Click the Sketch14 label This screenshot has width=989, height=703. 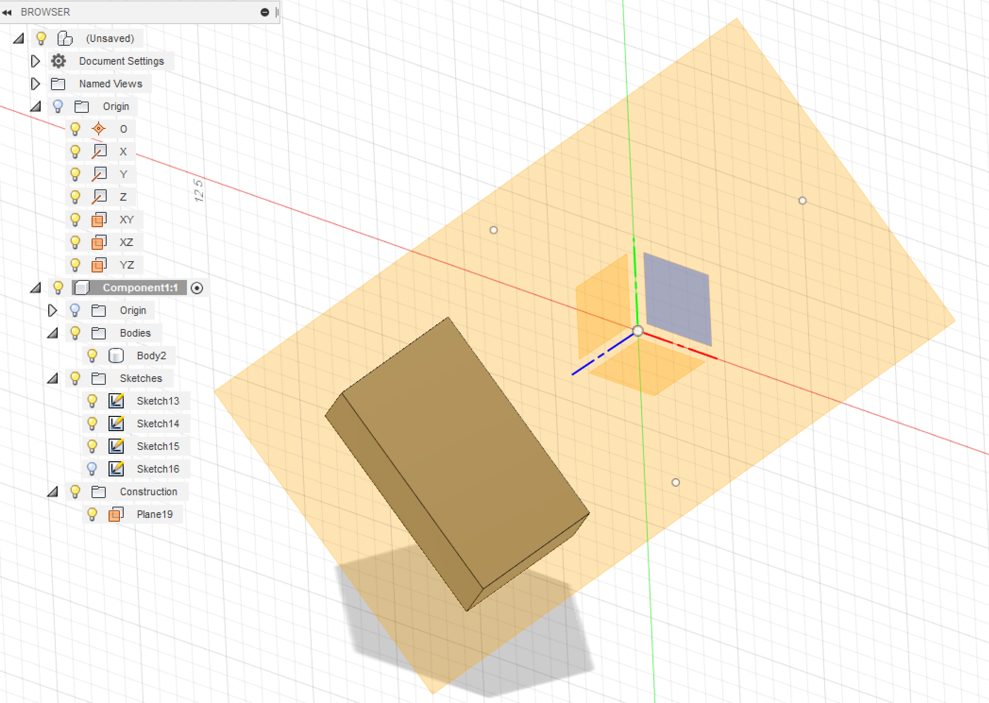158,423
